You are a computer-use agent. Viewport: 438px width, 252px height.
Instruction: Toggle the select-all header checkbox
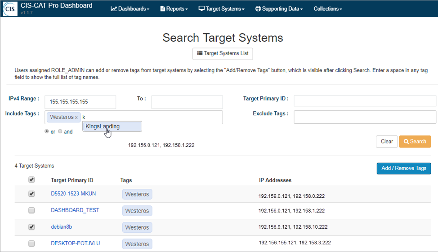click(31, 180)
